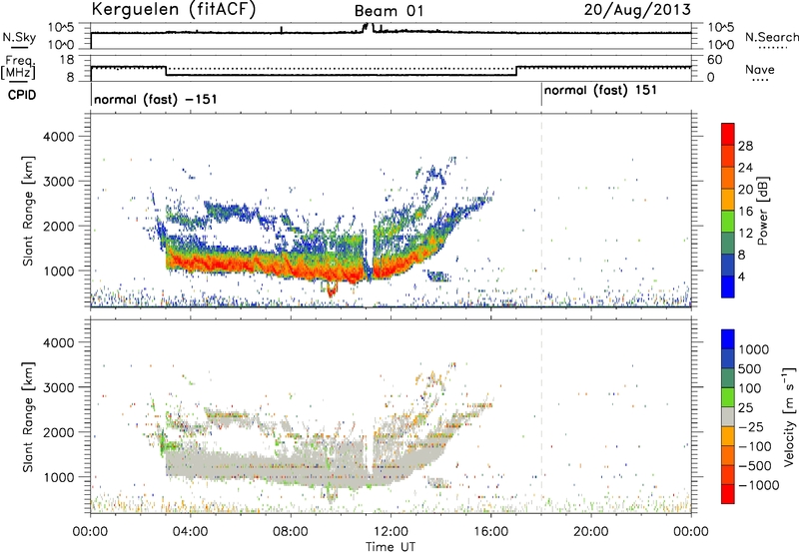
Task: Click the '12:00' time tick label
Action: (x=391, y=532)
